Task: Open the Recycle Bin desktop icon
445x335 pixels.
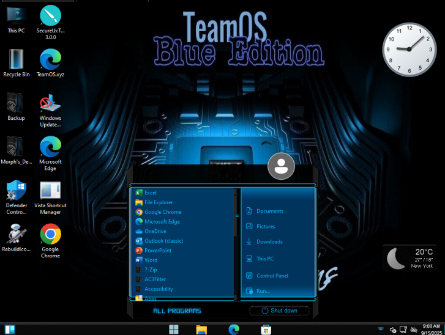Action: (16, 63)
